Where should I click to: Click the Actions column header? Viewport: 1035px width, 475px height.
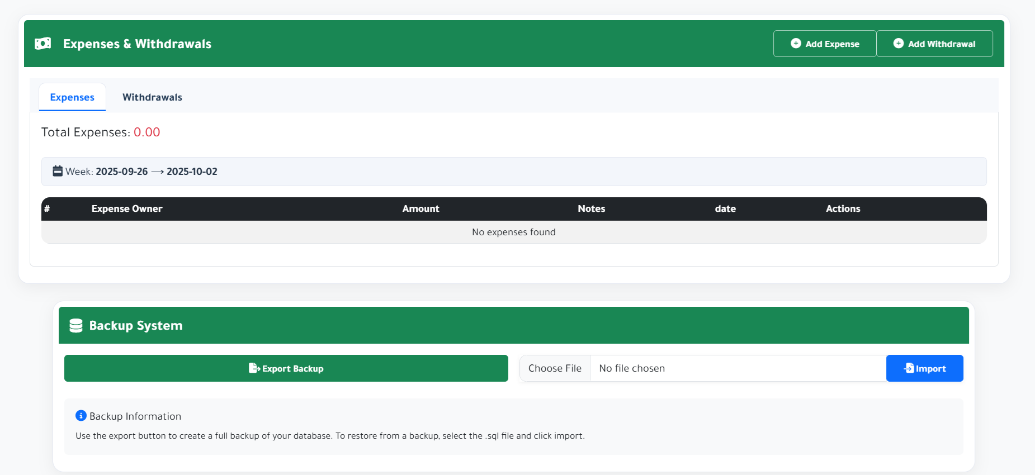pyautogui.click(x=843, y=208)
